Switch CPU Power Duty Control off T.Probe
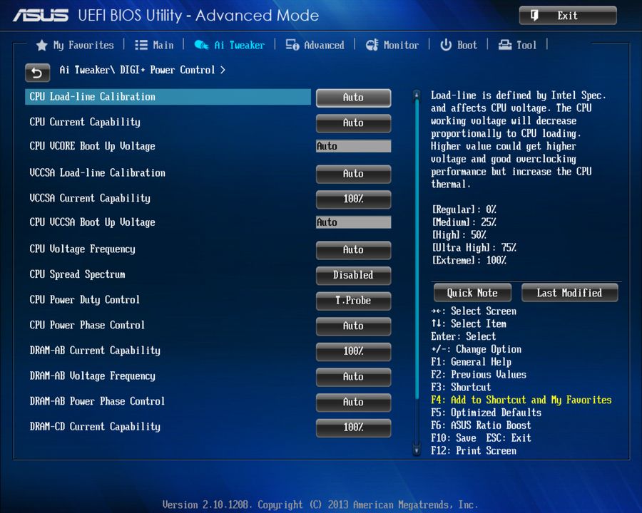Image resolution: width=642 pixels, height=513 pixels. [x=353, y=301]
